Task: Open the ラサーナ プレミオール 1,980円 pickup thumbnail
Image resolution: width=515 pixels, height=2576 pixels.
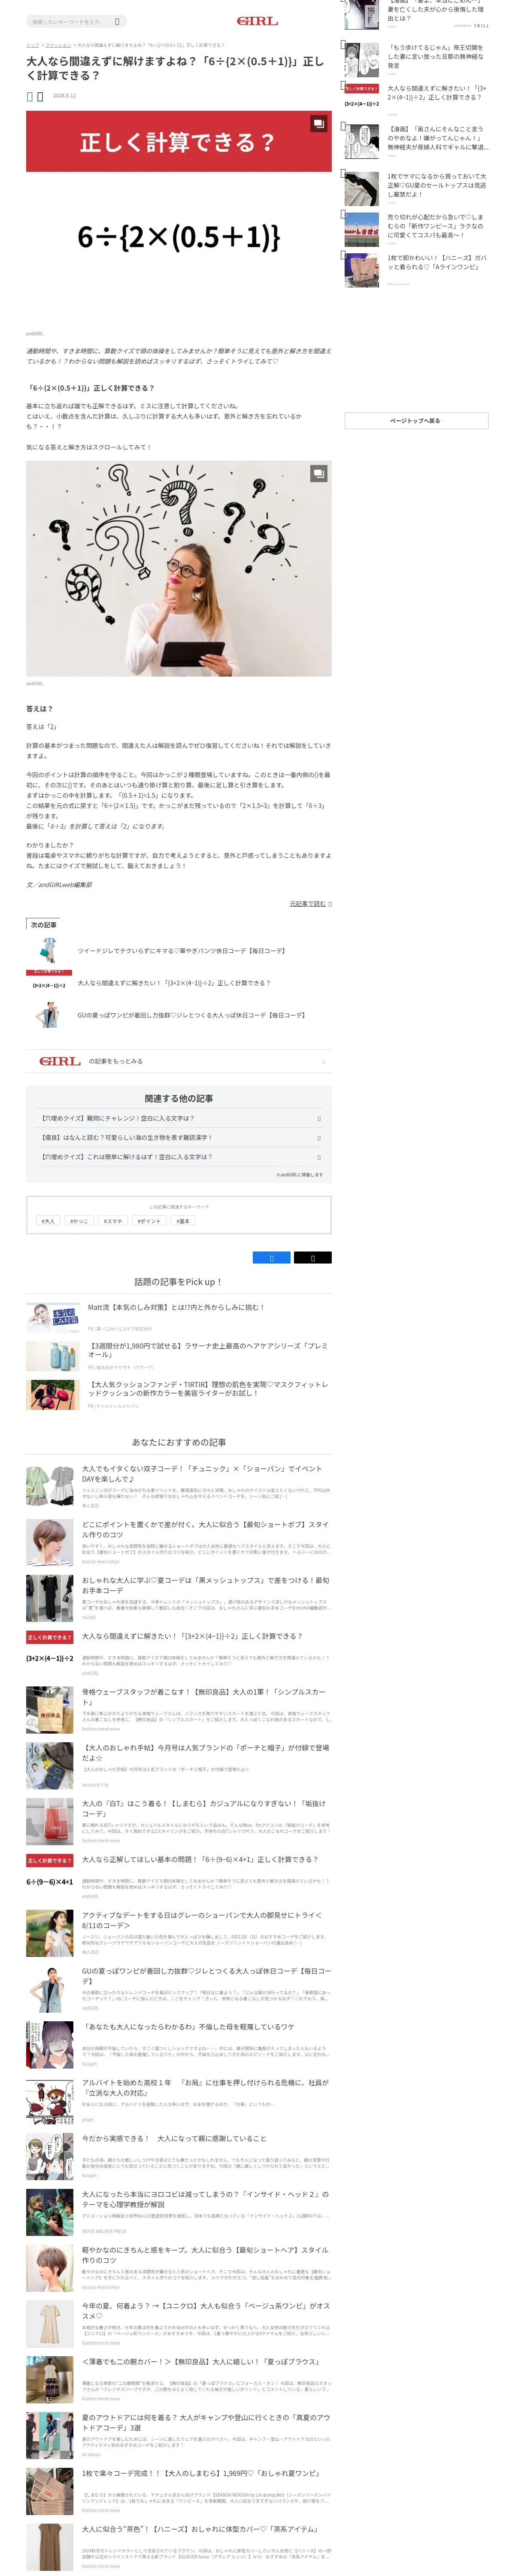Action: tap(52, 1356)
